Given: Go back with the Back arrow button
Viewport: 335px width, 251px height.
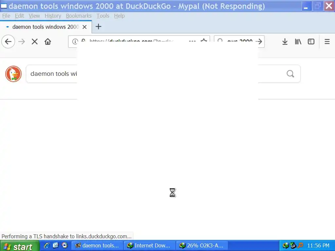Looking at the screenshot, I should point(8,42).
